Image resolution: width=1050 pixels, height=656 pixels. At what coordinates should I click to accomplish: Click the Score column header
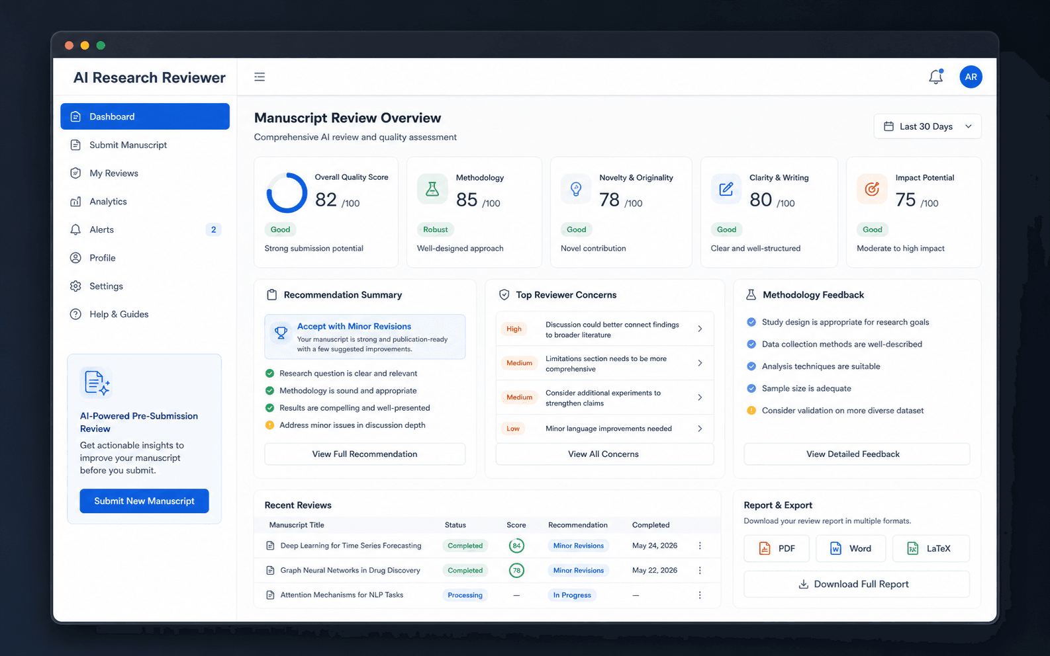point(516,525)
